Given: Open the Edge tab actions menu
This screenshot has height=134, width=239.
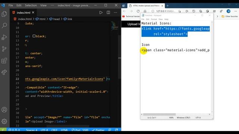Looking at the screenshot, I should point(124,6).
